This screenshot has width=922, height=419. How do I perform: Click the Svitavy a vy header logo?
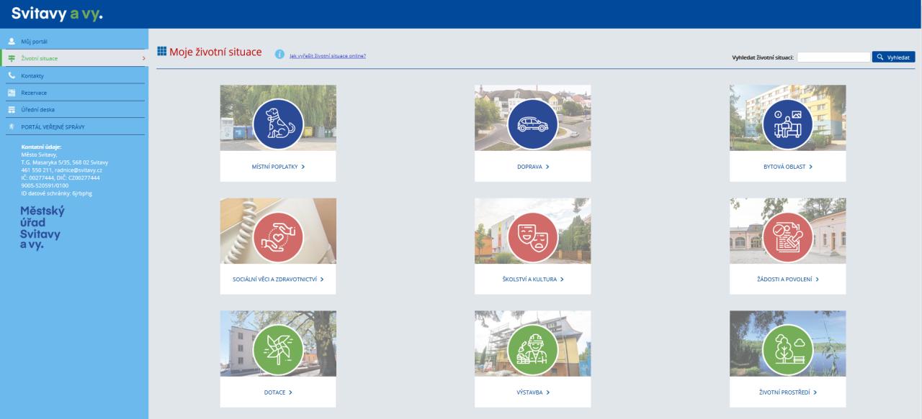tap(57, 14)
